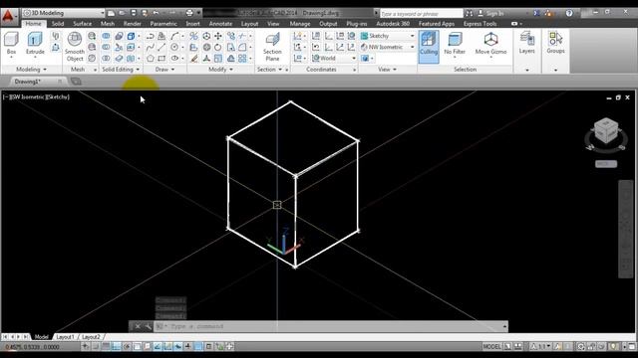Toggle MODEL space in status bar

pos(491,346)
